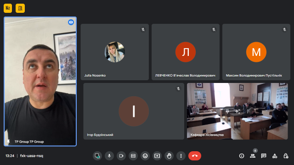
Task: Click the pin icon beside TP Group name
Action: pos(8,142)
